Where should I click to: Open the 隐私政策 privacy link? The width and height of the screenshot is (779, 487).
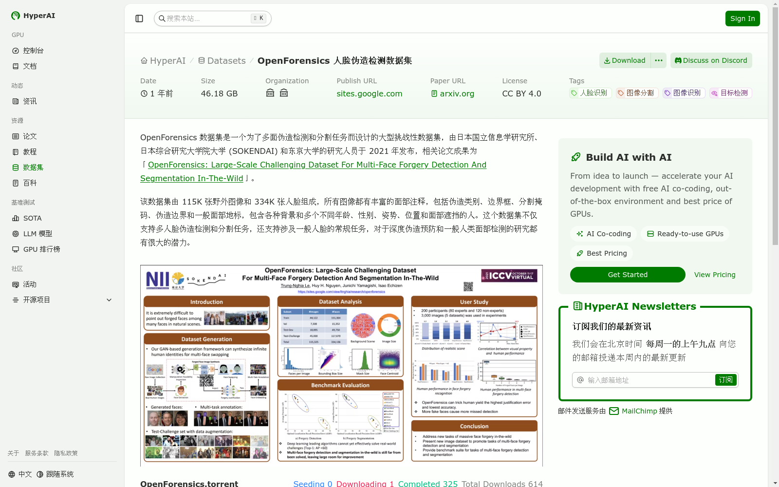tap(66, 453)
